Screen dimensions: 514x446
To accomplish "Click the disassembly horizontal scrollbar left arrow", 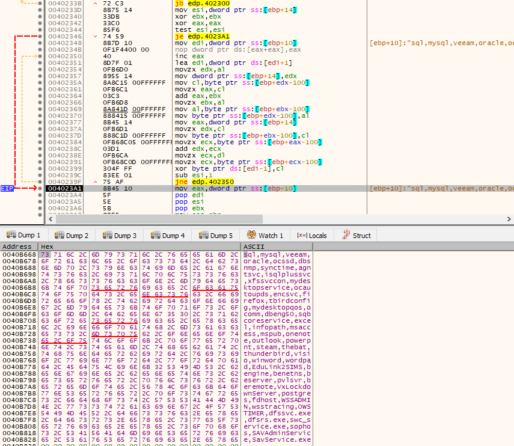I will (x=50, y=219).
